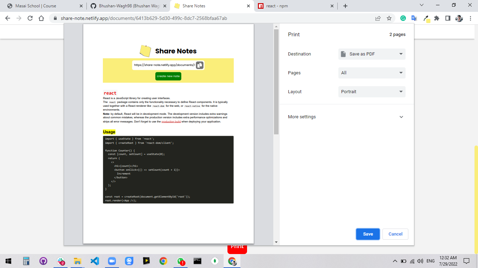
Task: Open the Windows Start menu
Action: 8,261
